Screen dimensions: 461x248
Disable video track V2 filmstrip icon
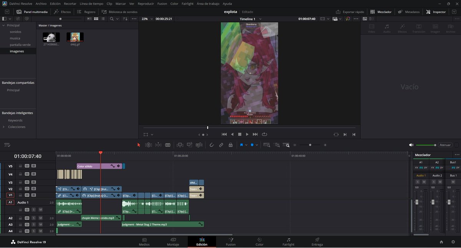pyautogui.click(x=34, y=189)
